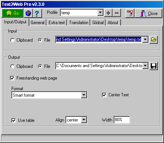Click the Width field showing 80%

122,120
